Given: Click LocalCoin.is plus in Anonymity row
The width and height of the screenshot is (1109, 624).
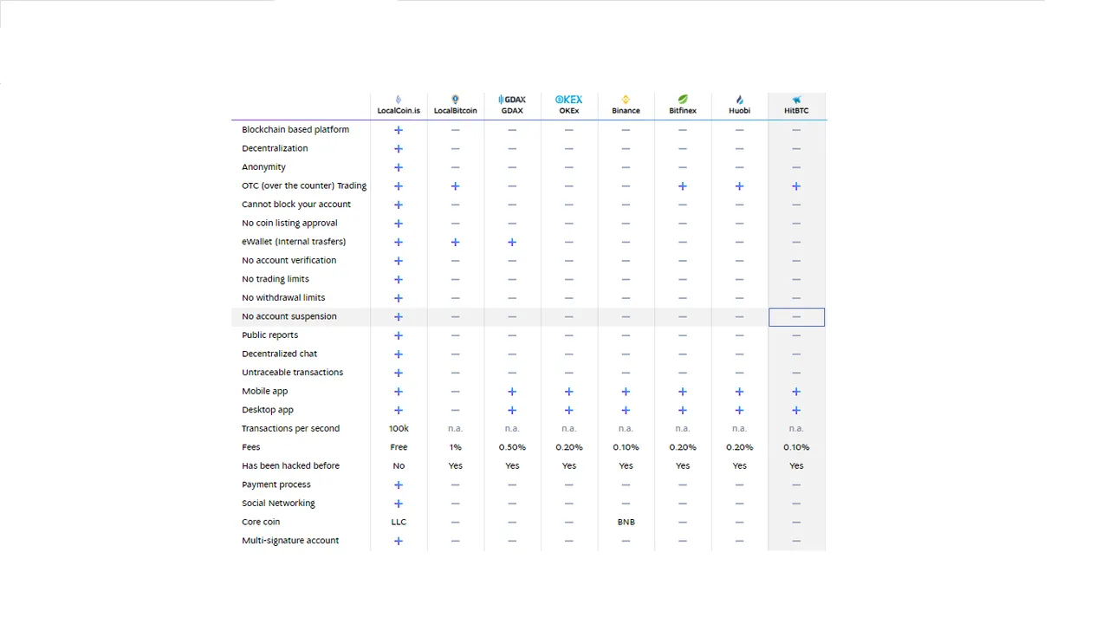Looking at the screenshot, I should click(x=399, y=167).
